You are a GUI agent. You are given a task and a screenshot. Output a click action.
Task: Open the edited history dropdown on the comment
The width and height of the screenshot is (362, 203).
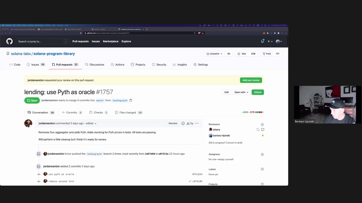(91, 123)
